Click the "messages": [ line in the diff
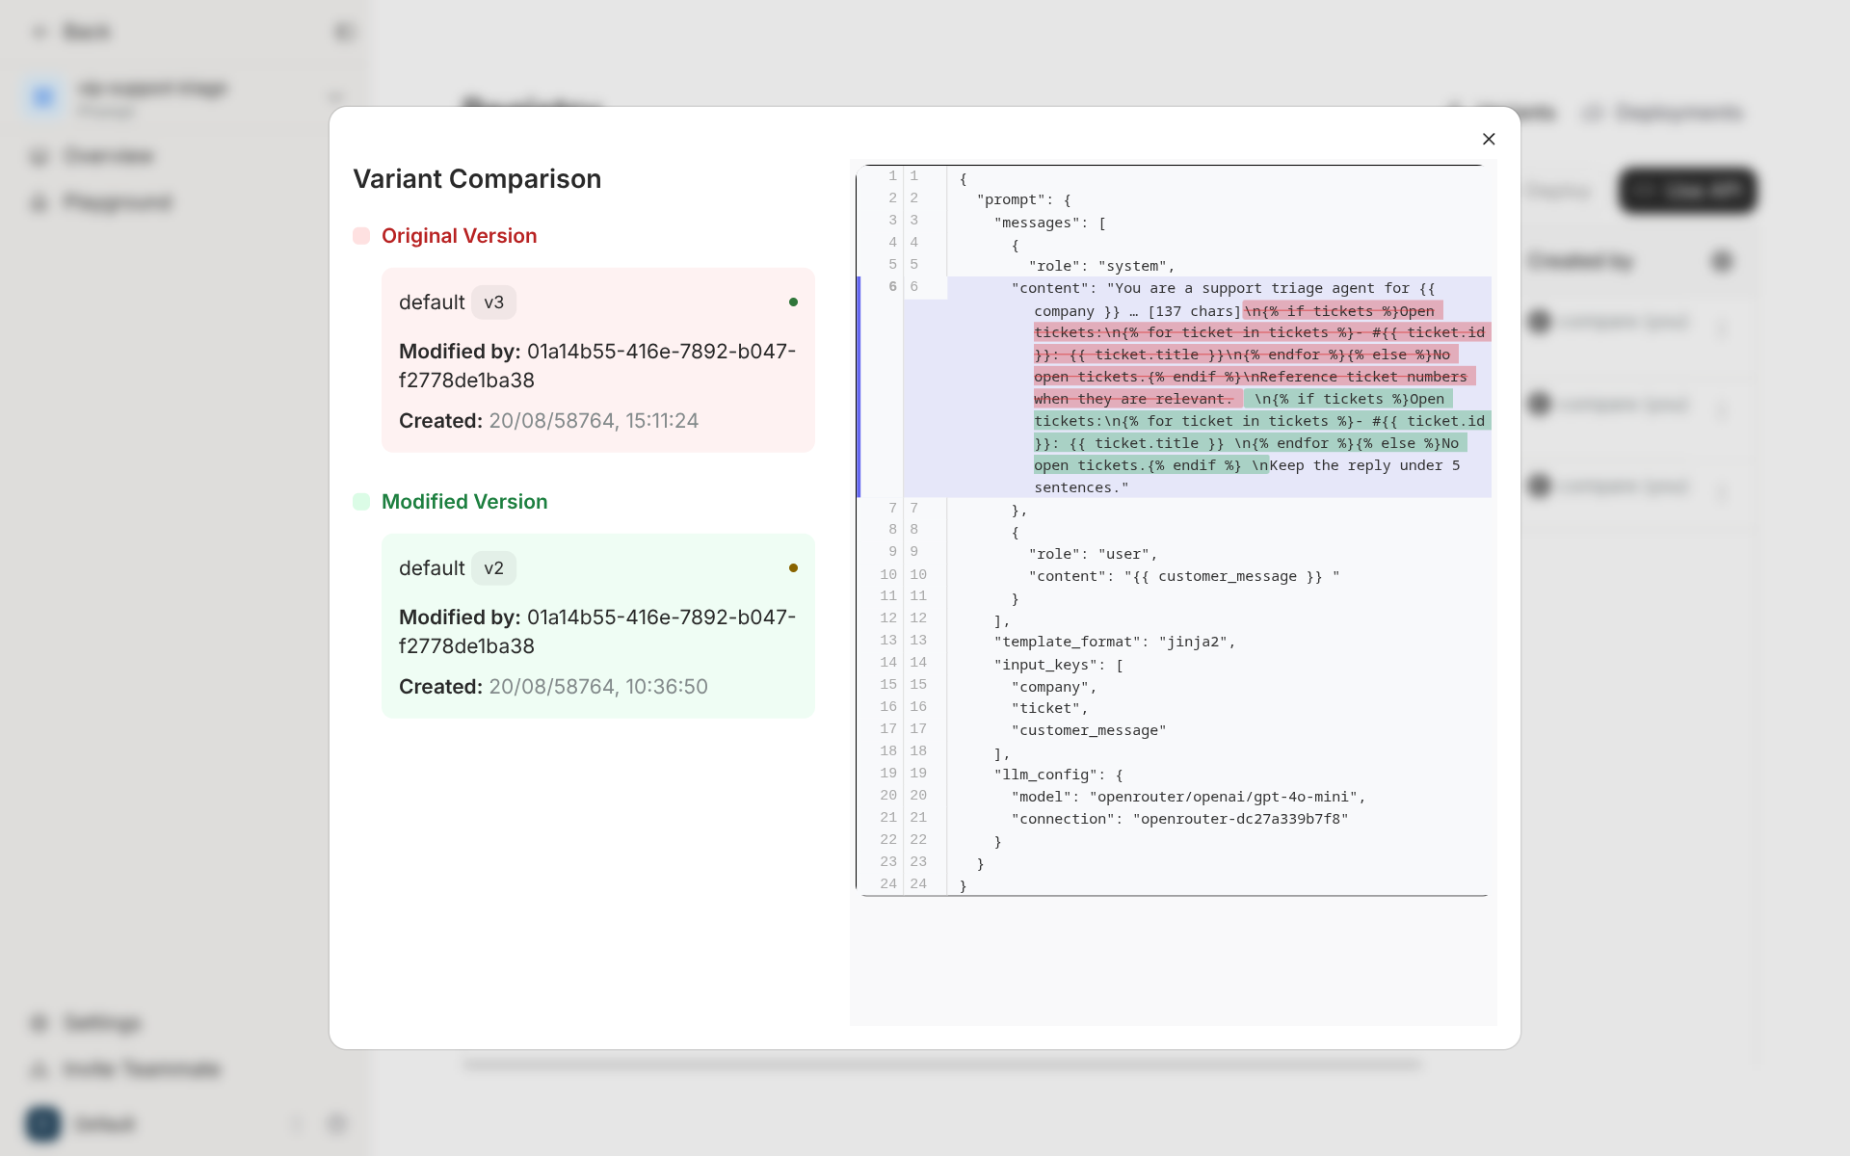1850x1156 pixels. (x=1049, y=223)
